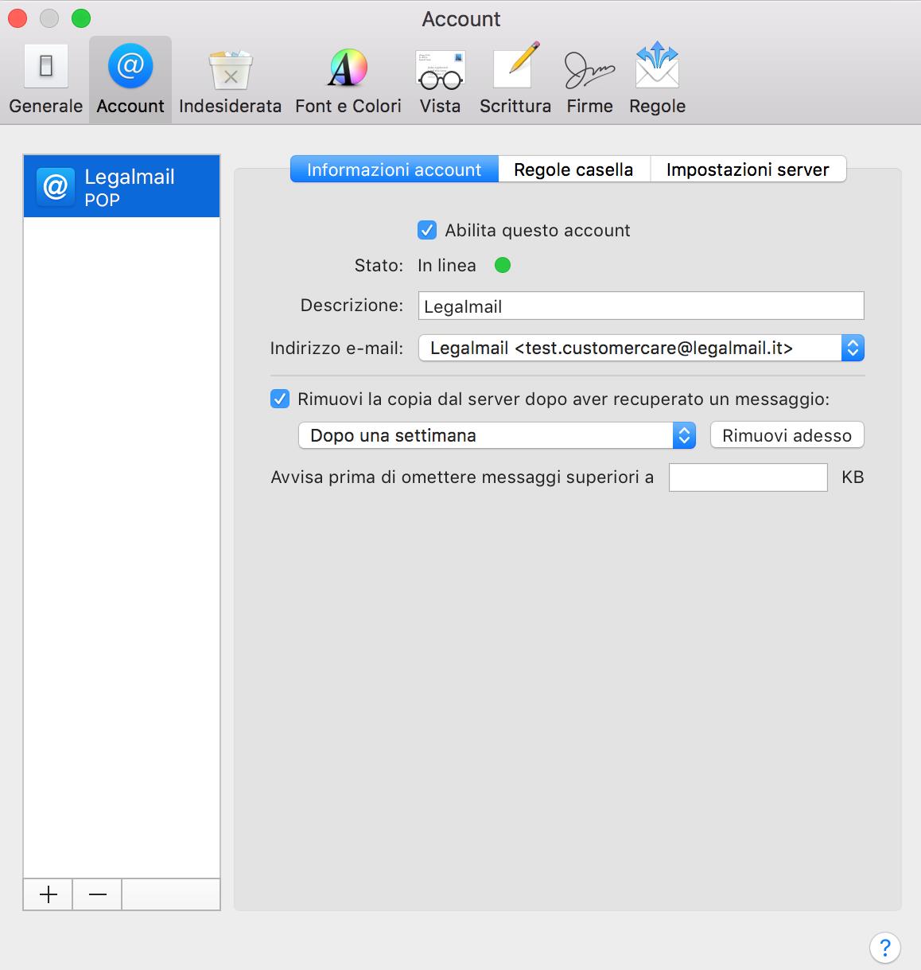921x970 pixels.
Task: Switch to Regole casella tab
Action: point(573,169)
